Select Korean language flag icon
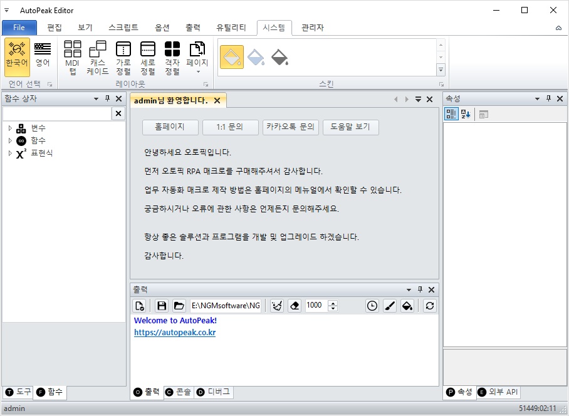The image size is (569, 416). [17, 57]
